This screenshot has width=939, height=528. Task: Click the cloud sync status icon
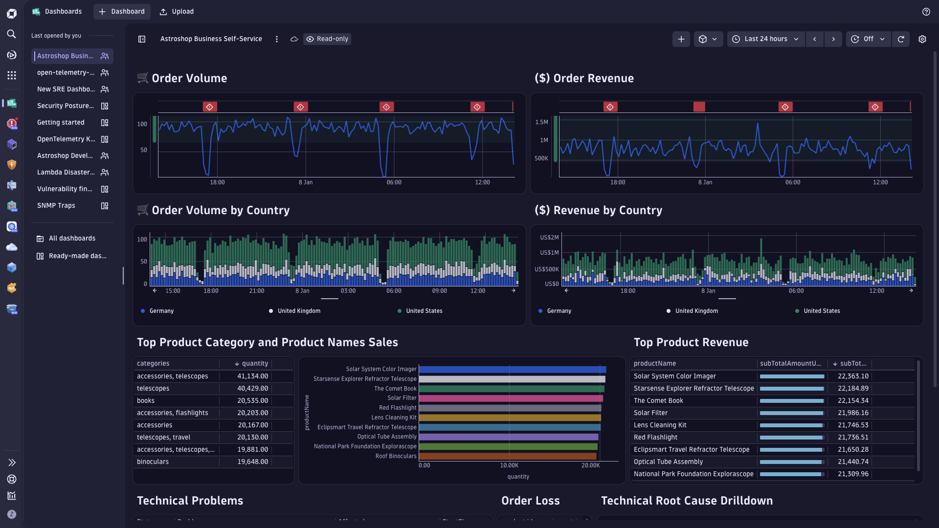[294, 39]
